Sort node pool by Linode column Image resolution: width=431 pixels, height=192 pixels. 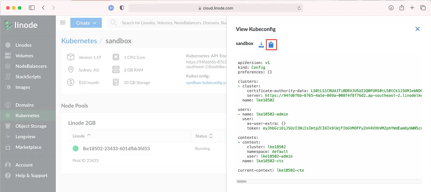click(82, 136)
